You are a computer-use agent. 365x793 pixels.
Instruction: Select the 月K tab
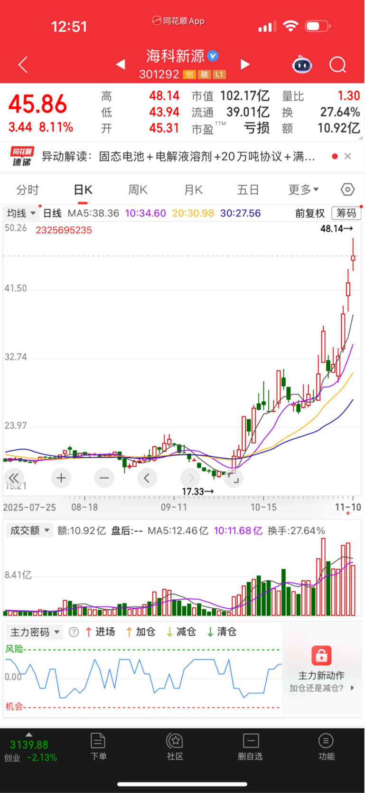[x=194, y=190]
